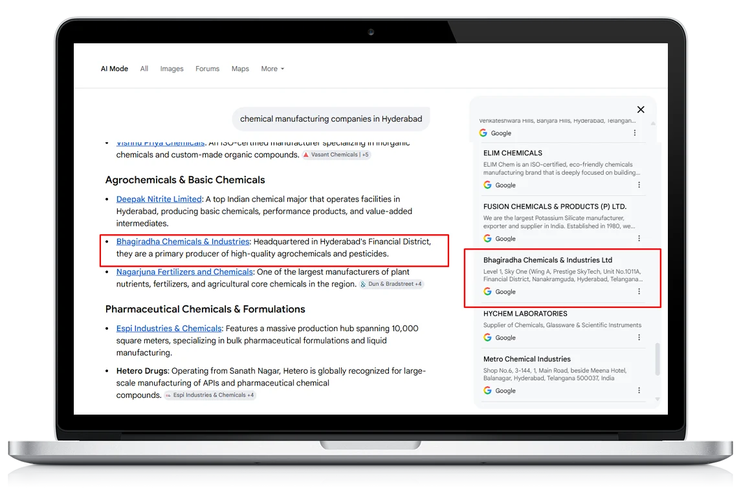Click Dun & Bradstreet +4 source chip
The width and height of the screenshot is (741, 489).
click(392, 285)
